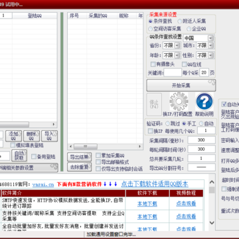
Task: Click right arrow of the results list scrollbar
Action: [139, 147]
